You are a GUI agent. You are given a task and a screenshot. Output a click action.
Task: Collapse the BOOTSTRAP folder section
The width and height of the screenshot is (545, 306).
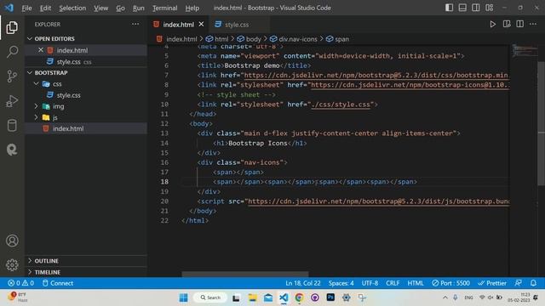[x=30, y=72]
